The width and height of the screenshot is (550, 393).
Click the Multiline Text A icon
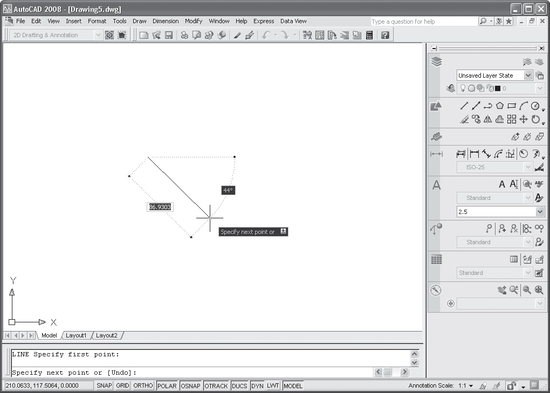click(502, 184)
